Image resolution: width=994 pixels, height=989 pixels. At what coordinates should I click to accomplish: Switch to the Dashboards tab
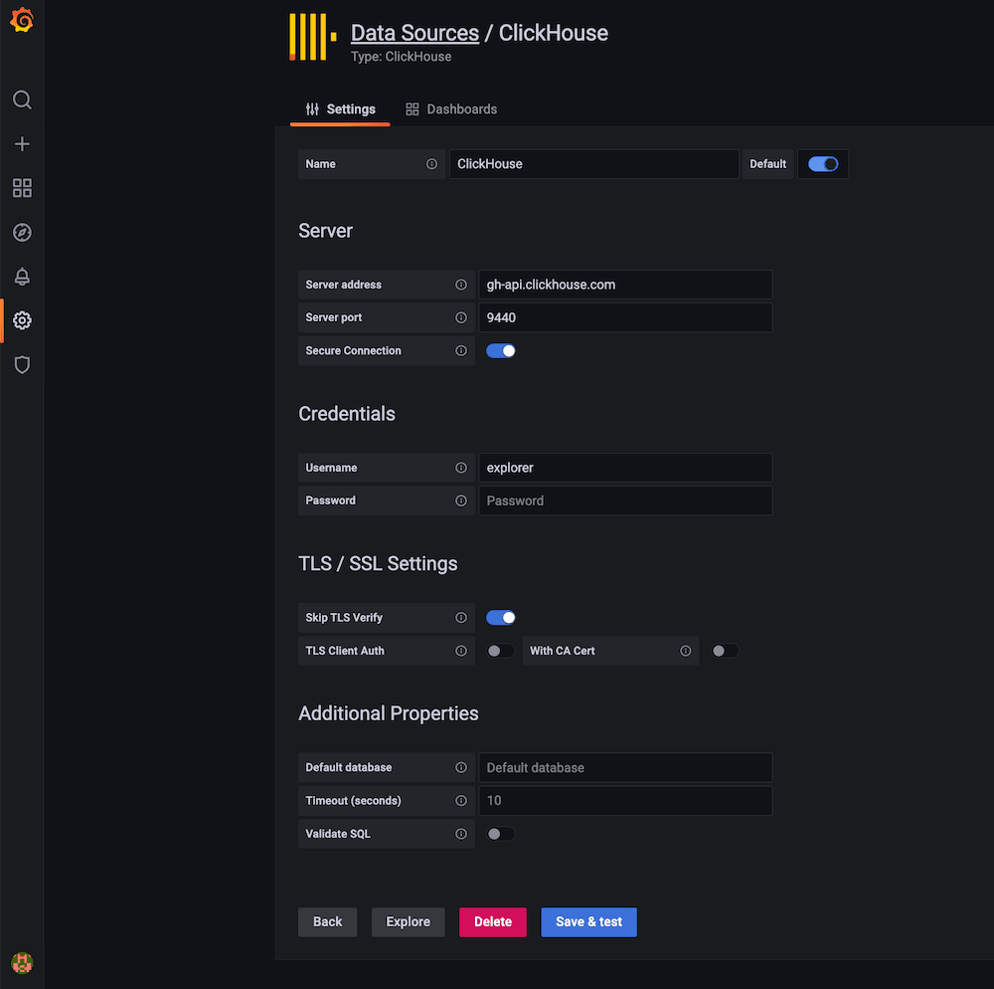click(x=451, y=109)
